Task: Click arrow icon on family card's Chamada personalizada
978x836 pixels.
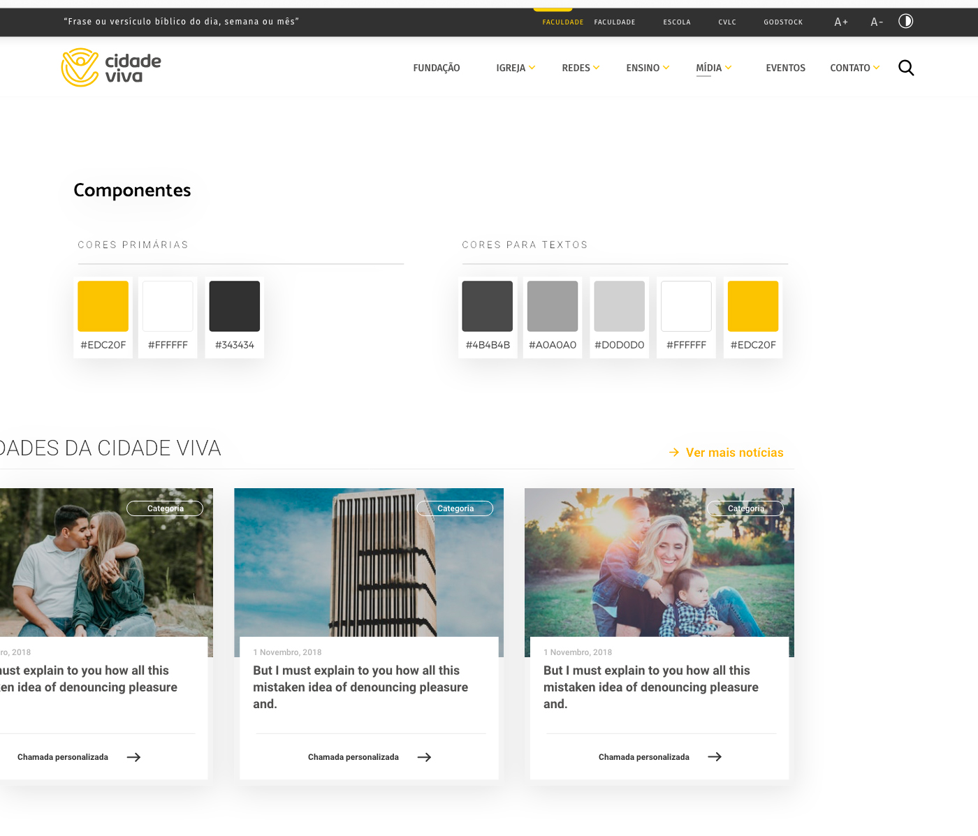Action: pos(715,757)
